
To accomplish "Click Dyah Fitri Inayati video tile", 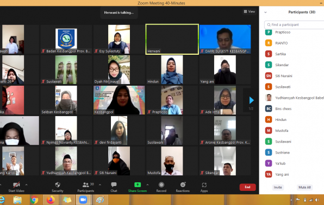I will click(119, 69).
